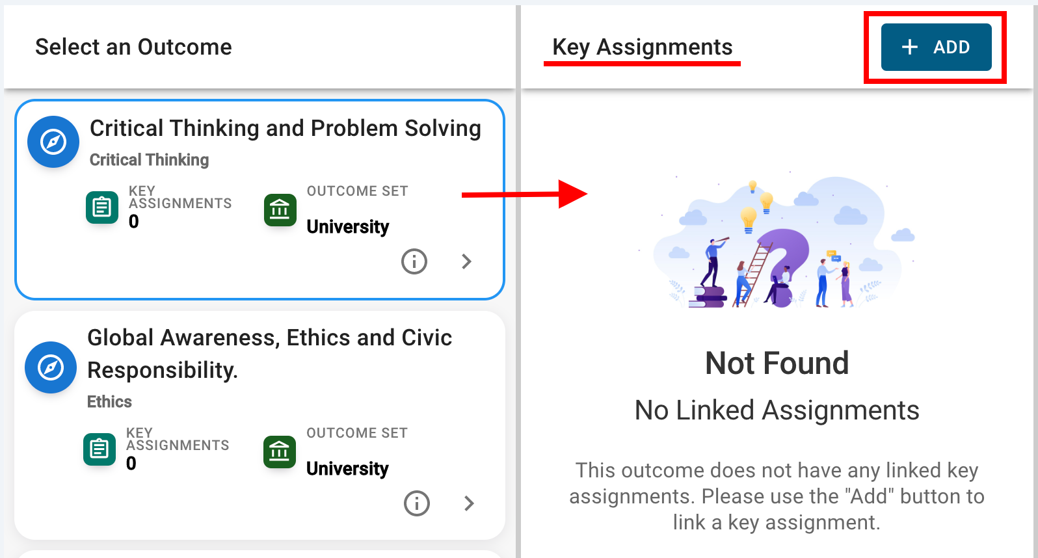The width and height of the screenshot is (1038, 558).
Task: Click University outcome set in Critical Thinking card
Action: [347, 227]
